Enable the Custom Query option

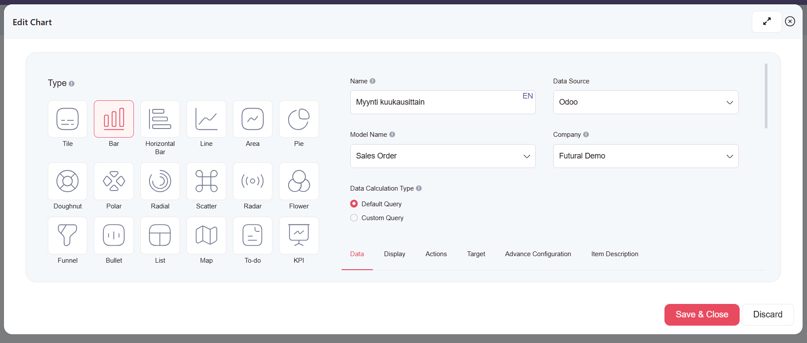click(x=354, y=218)
